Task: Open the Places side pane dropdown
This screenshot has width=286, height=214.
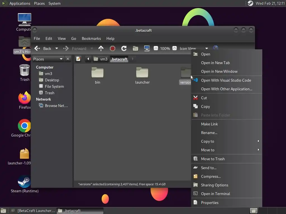Action: coord(48,59)
